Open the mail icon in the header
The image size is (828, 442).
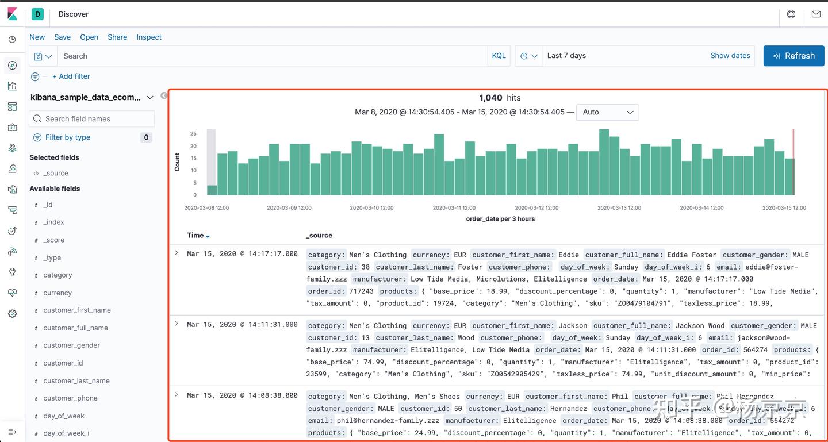pyautogui.click(x=816, y=14)
